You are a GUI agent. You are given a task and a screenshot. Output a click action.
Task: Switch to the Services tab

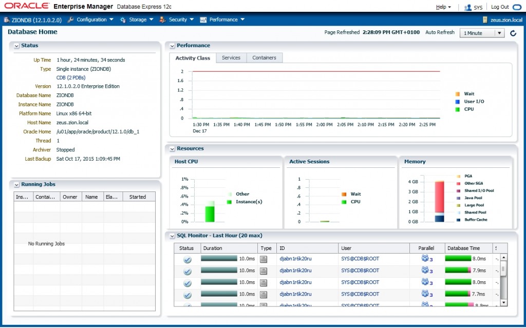coord(231,57)
